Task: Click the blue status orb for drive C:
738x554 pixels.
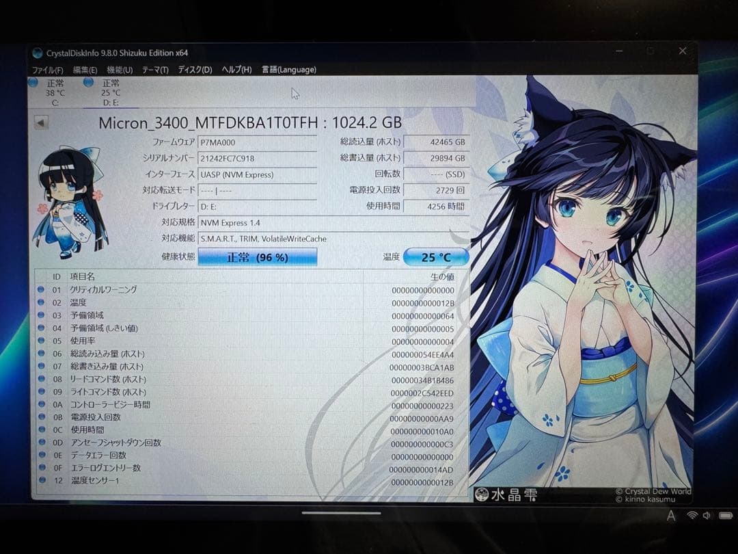Action: click(33, 83)
